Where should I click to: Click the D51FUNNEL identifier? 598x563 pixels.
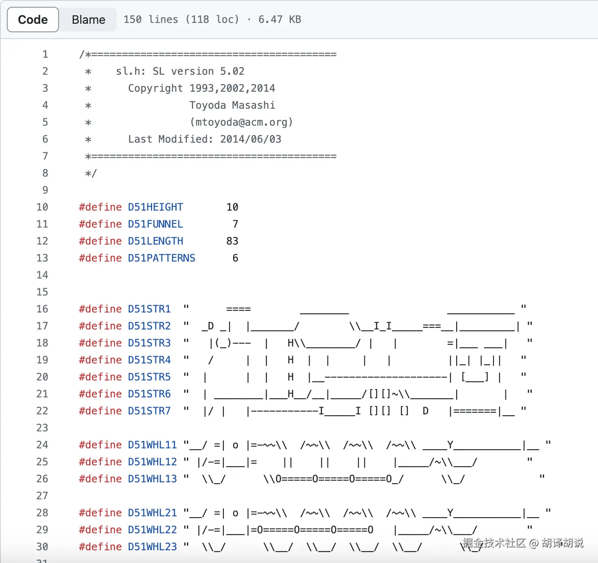[155, 224]
